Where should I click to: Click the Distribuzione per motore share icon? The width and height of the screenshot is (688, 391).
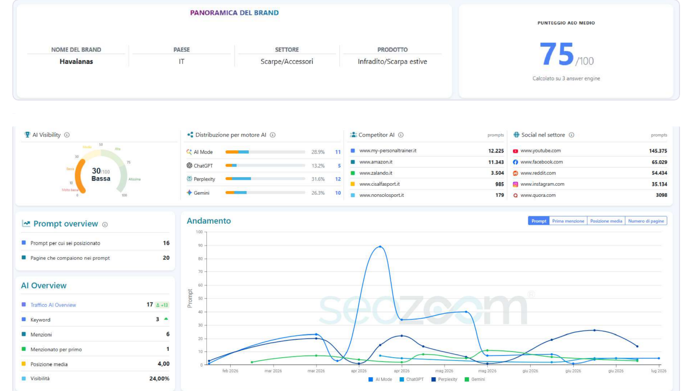pyautogui.click(x=190, y=135)
